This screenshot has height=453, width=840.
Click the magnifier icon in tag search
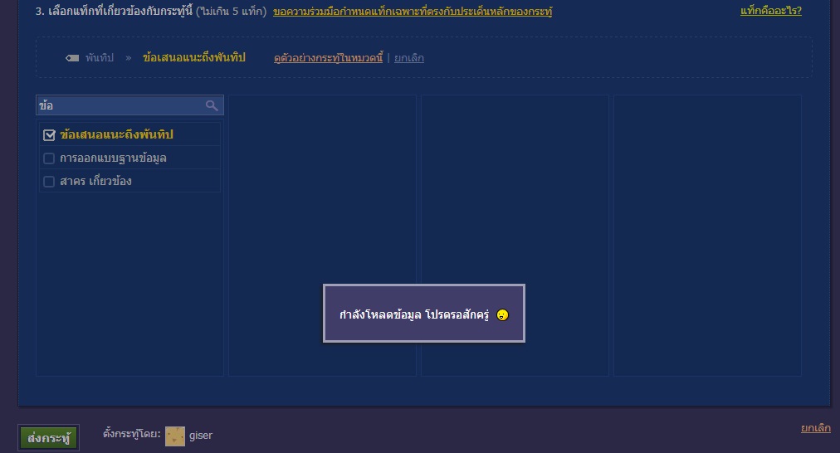pos(212,105)
